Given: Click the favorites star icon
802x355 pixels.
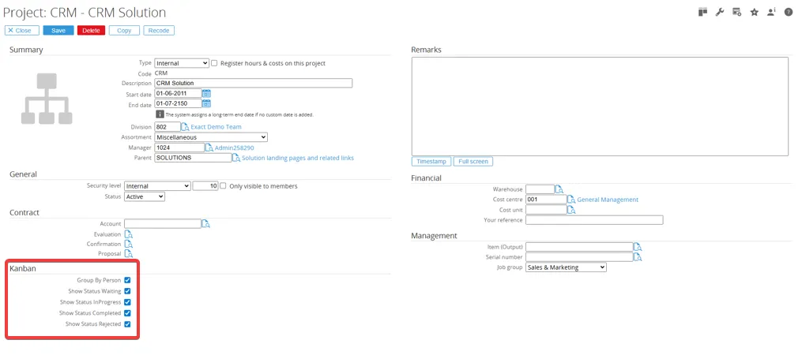Looking at the screenshot, I should coord(754,13).
